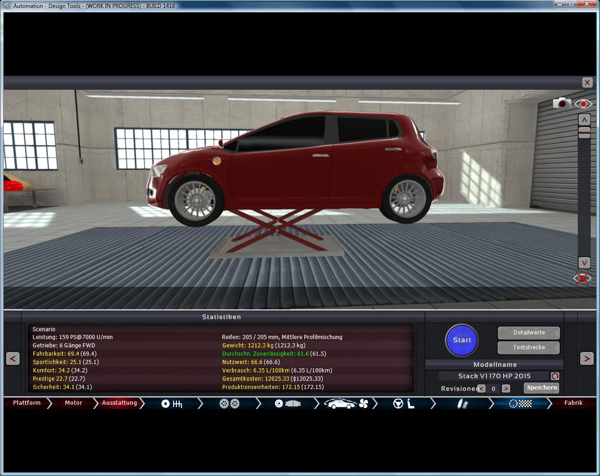Screen dimensions: 600x476
Task: Click the Speichern button
Action: click(541, 388)
